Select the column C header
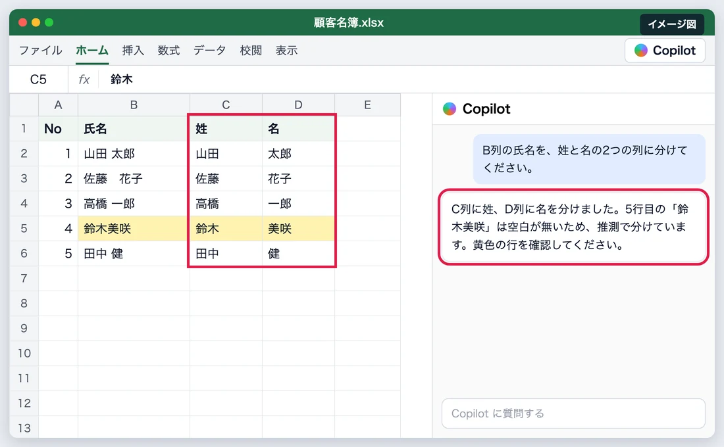This screenshot has width=724, height=447. [226, 105]
